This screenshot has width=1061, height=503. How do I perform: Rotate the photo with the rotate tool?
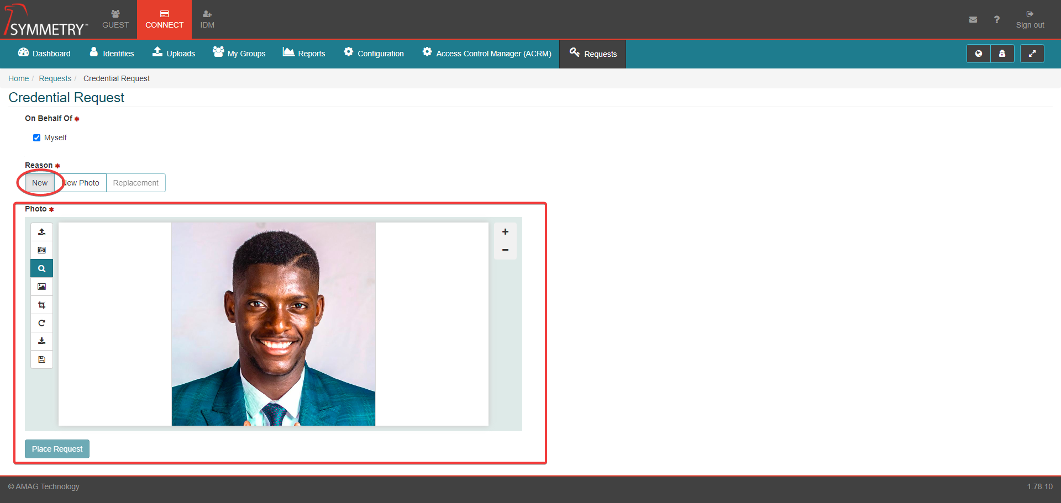(x=41, y=323)
